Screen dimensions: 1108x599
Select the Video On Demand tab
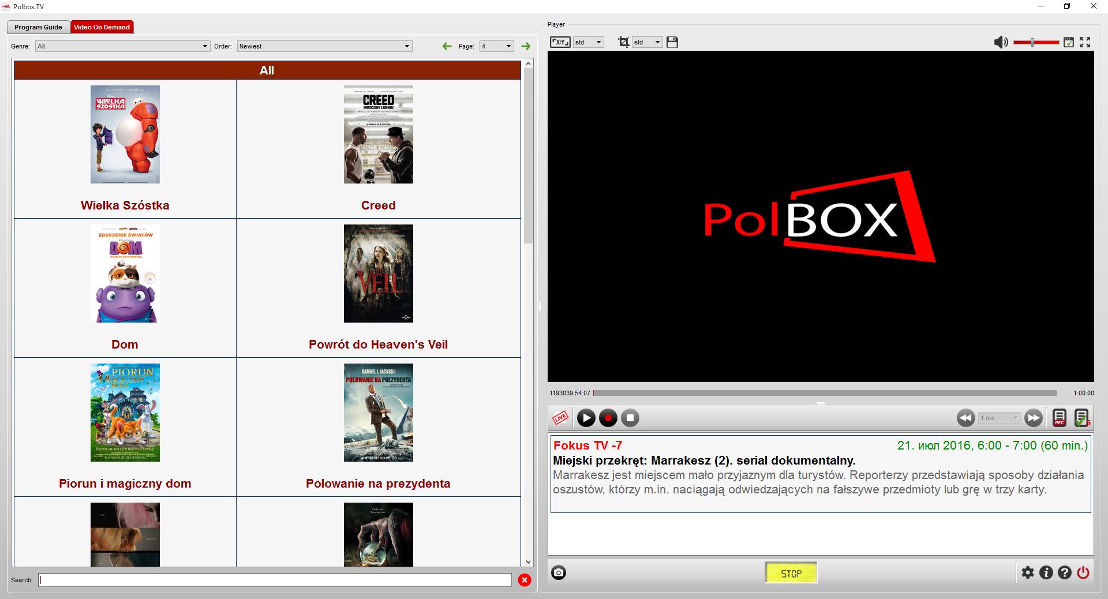pyautogui.click(x=102, y=27)
